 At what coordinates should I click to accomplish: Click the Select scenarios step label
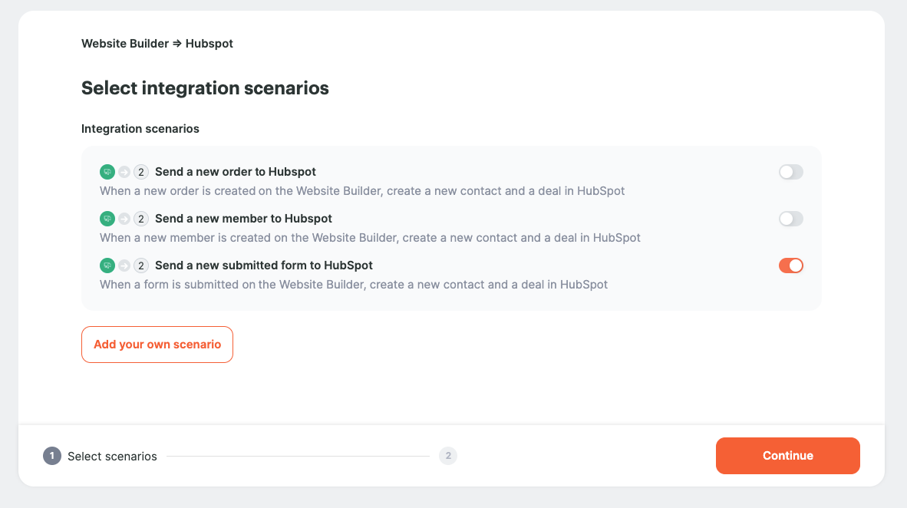pyautogui.click(x=112, y=457)
